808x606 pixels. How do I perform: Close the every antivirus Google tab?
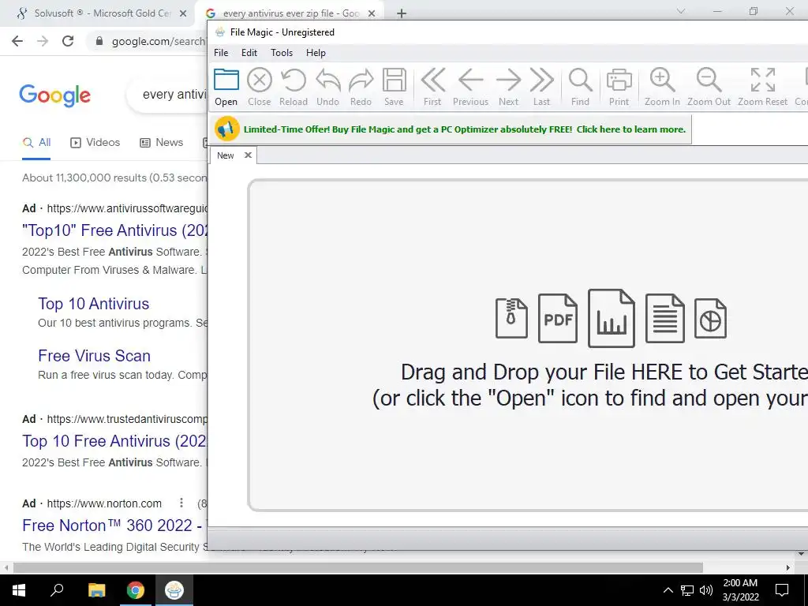pos(372,14)
